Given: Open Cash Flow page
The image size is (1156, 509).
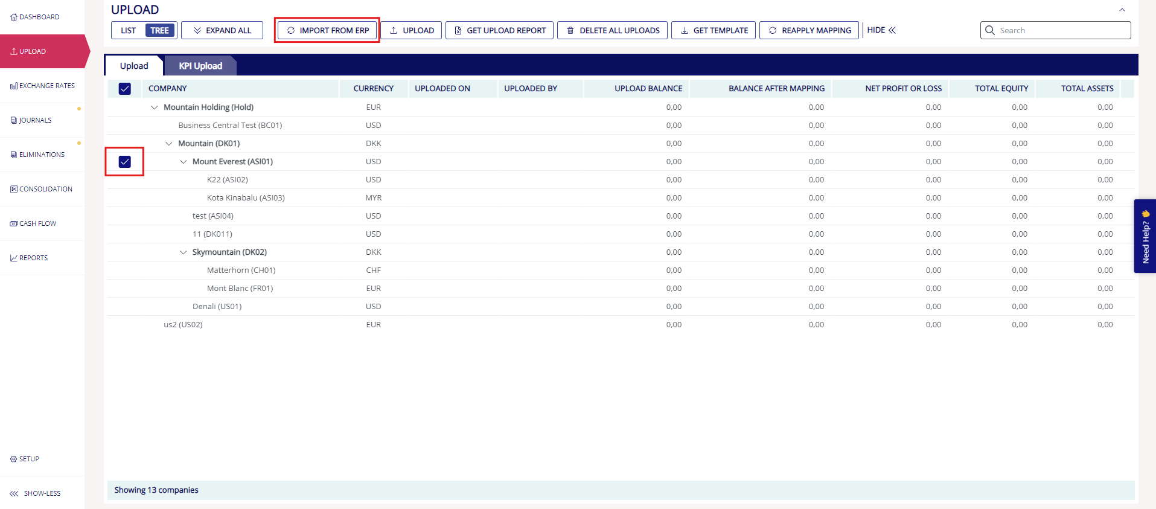Looking at the screenshot, I should (33, 223).
